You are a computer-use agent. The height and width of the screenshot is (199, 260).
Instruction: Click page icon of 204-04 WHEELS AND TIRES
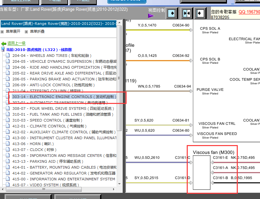tap(8, 55)
